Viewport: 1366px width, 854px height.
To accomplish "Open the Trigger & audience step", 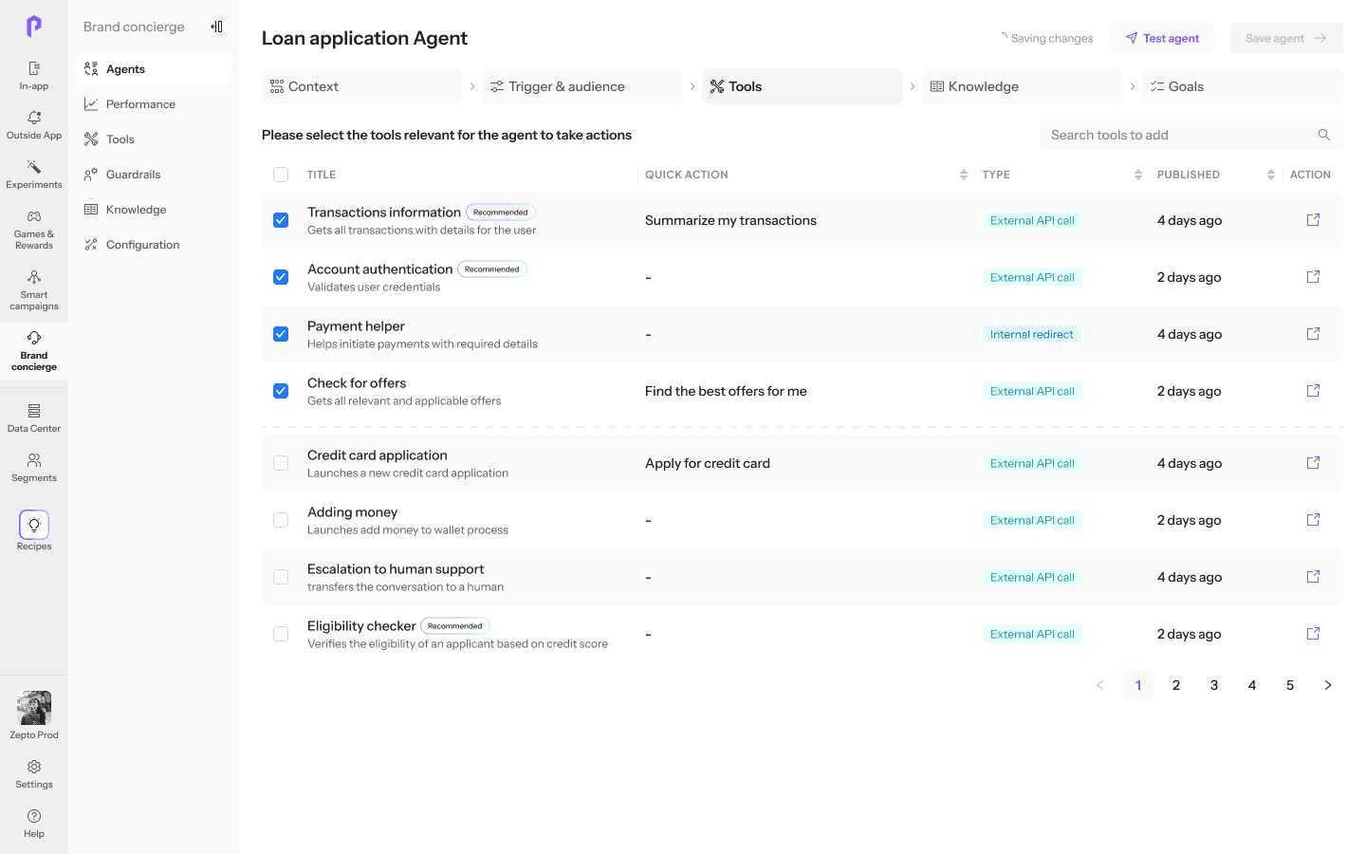I will [582, 86].
